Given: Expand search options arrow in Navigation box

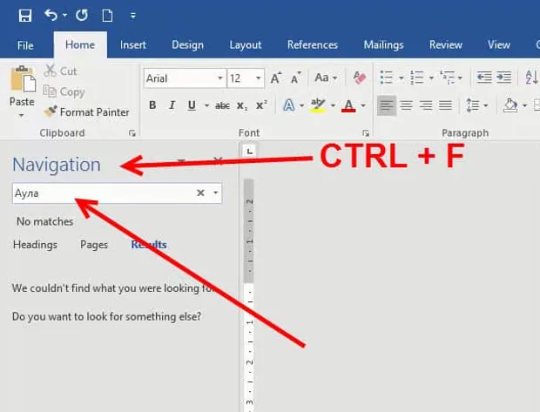Looking at the screenshot, I should (216, 192).
